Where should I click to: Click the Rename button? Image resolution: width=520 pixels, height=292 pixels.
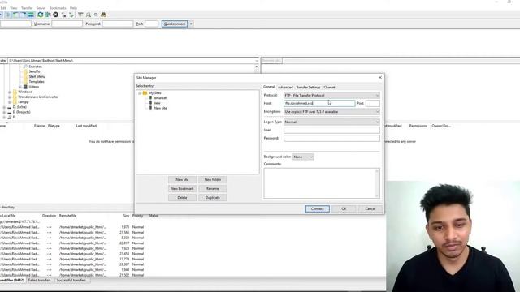[x=213, y=189]
